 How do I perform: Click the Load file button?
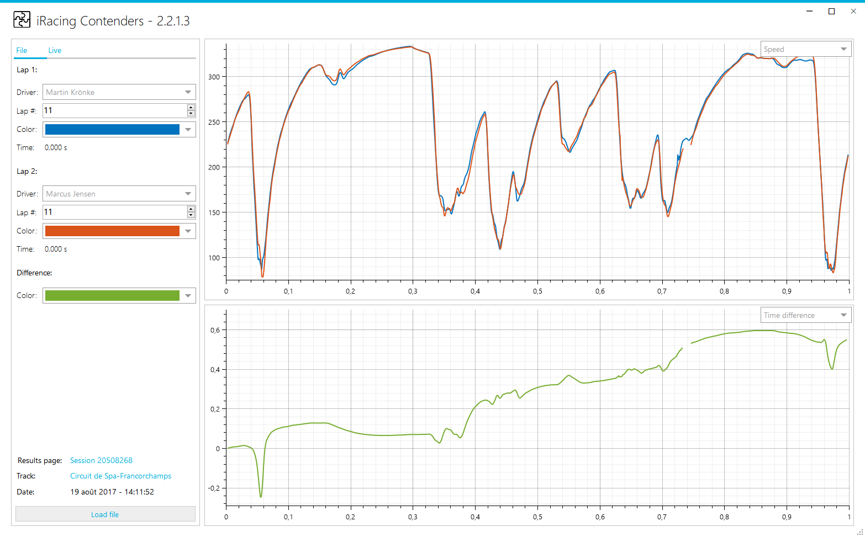point(105,514)
